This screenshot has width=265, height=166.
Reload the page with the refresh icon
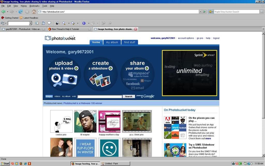[21, 12]
